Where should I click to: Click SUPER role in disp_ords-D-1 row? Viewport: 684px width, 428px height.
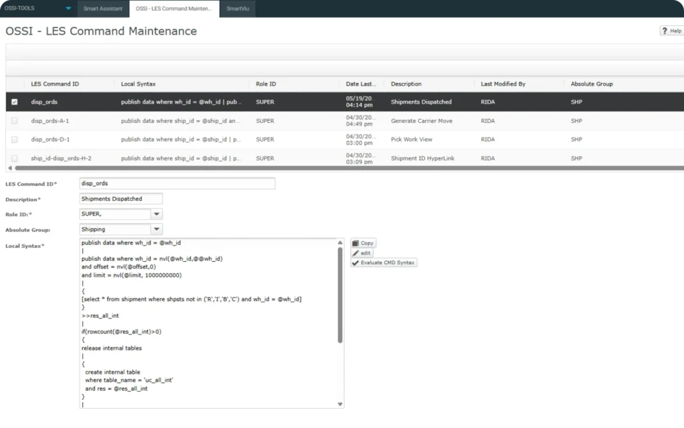point(265,140)
